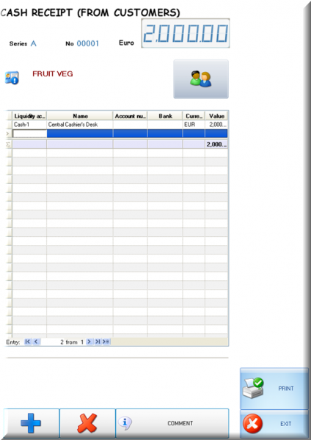The height and width of the screenshot is (440, 311).
Task: Click the Name column header
Action: pyautogui.click(x=80, y=116)
